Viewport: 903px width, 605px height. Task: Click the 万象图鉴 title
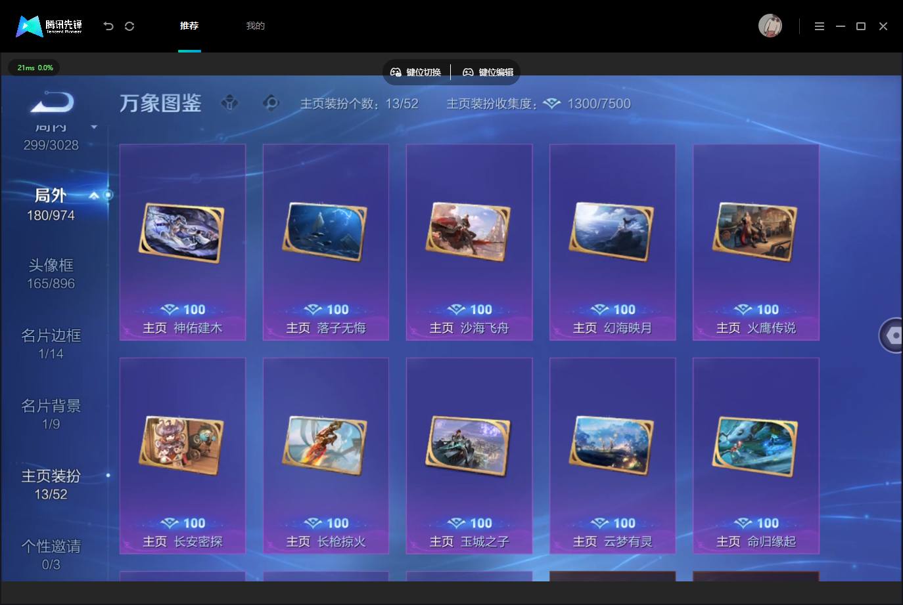pos(160,103)
